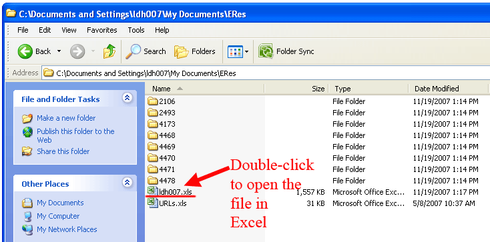Image resolution: width=490 pixels, height=242 pixels.
Task: Click the Make a new folder link
Action: [66, 118]
